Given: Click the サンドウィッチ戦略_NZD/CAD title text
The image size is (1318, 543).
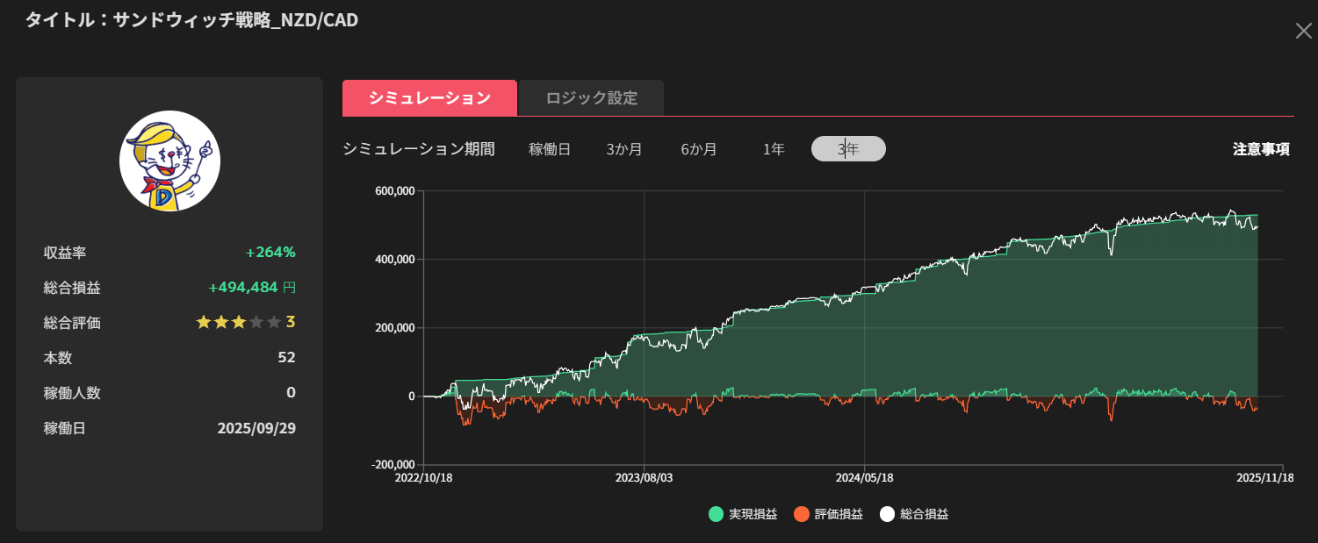Looking at the screenshot, I should (235, 20).
